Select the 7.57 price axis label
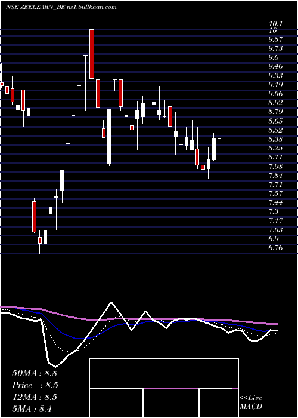The width and height of the screenshot is (298, 418). click(x=275, y=193)
